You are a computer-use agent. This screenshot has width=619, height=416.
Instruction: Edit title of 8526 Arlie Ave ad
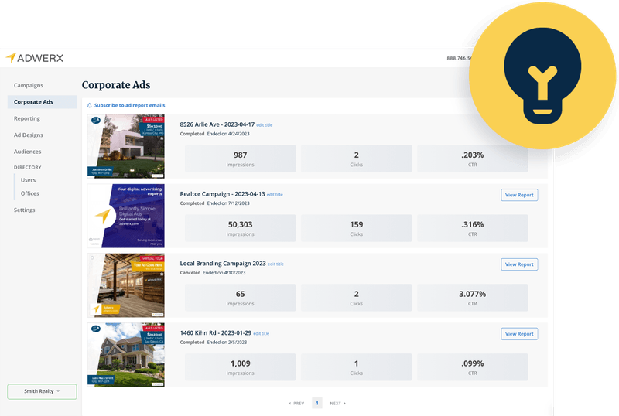pyautogui.click(x=265, y=125)
